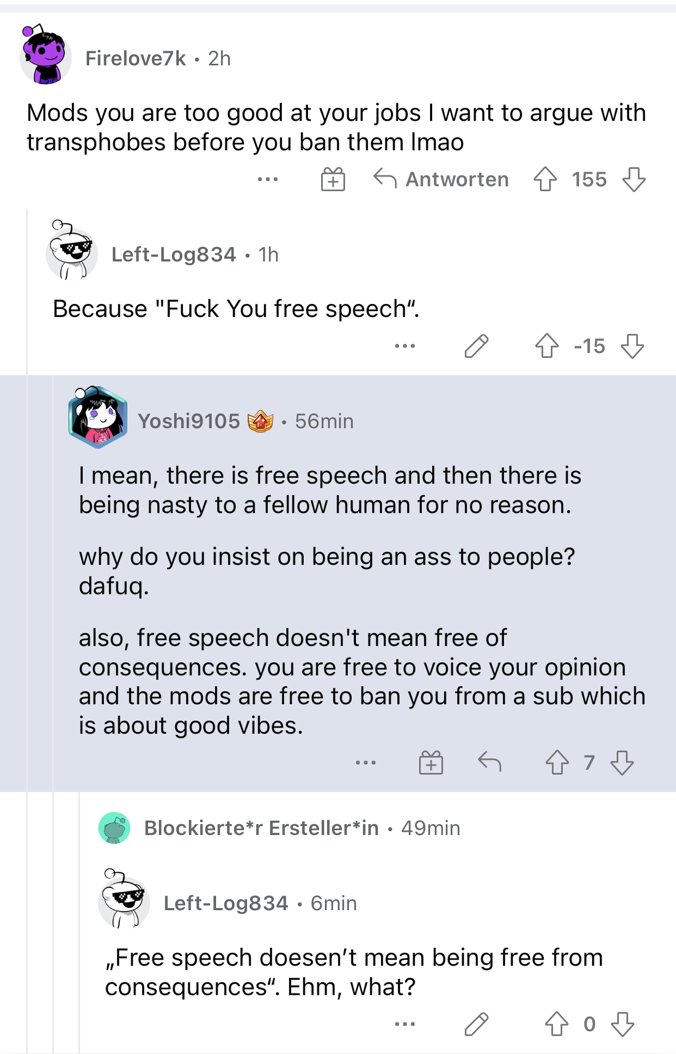Screen dimensions: 676x1054
Task: Open more options on Firelove7k's comment
Action: pyautogui.click(x=268, y=179)
